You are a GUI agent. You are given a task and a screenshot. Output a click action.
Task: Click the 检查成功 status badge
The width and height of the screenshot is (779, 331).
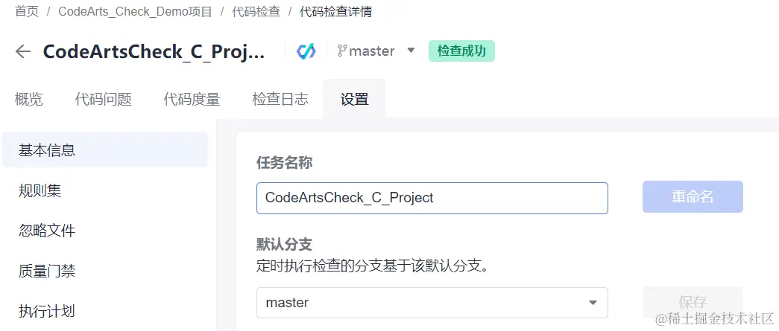click(x=461, y=51)
